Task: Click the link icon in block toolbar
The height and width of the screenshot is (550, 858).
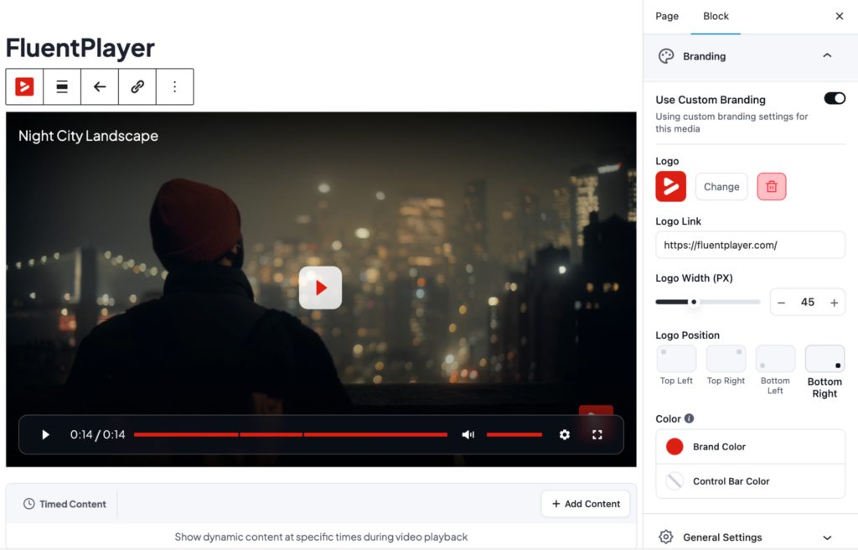Action: [x=137, y=86]
